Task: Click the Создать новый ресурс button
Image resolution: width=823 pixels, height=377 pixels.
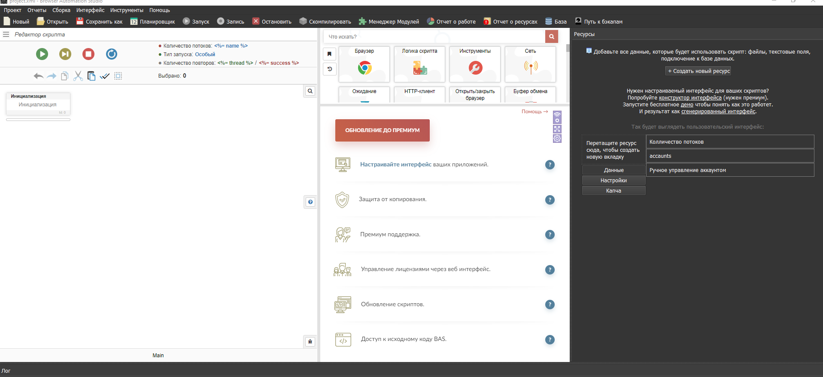Action: tap(698, 71)
